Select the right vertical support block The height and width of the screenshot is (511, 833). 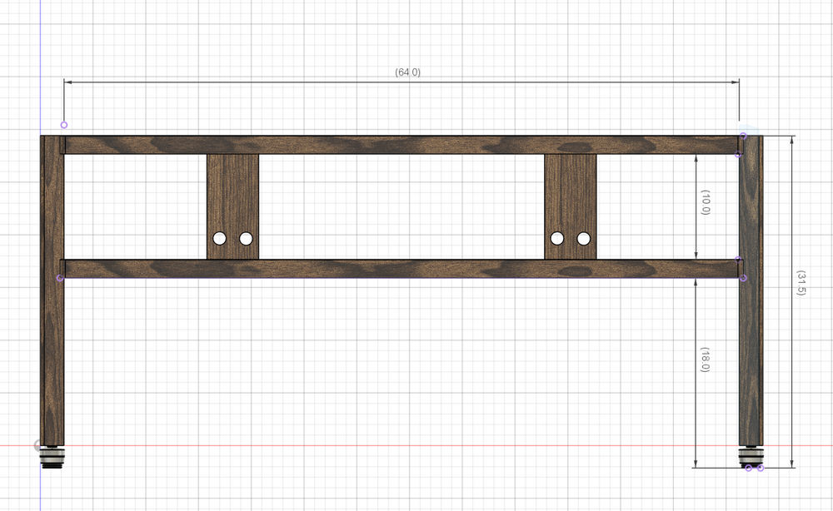[x=571, y=191]
